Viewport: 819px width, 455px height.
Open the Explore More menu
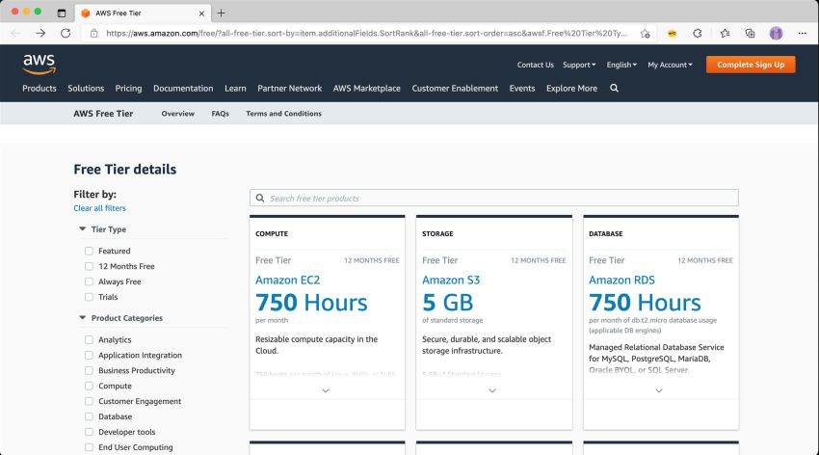pyautogui.click(x=572, y=89)
